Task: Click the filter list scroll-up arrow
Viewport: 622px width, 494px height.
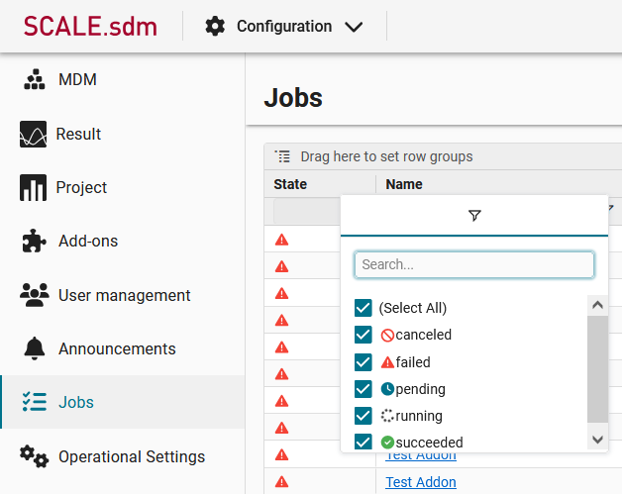Action: click(597, 305)
